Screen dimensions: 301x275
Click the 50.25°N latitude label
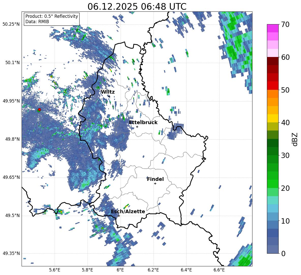[x=11, y=24]
